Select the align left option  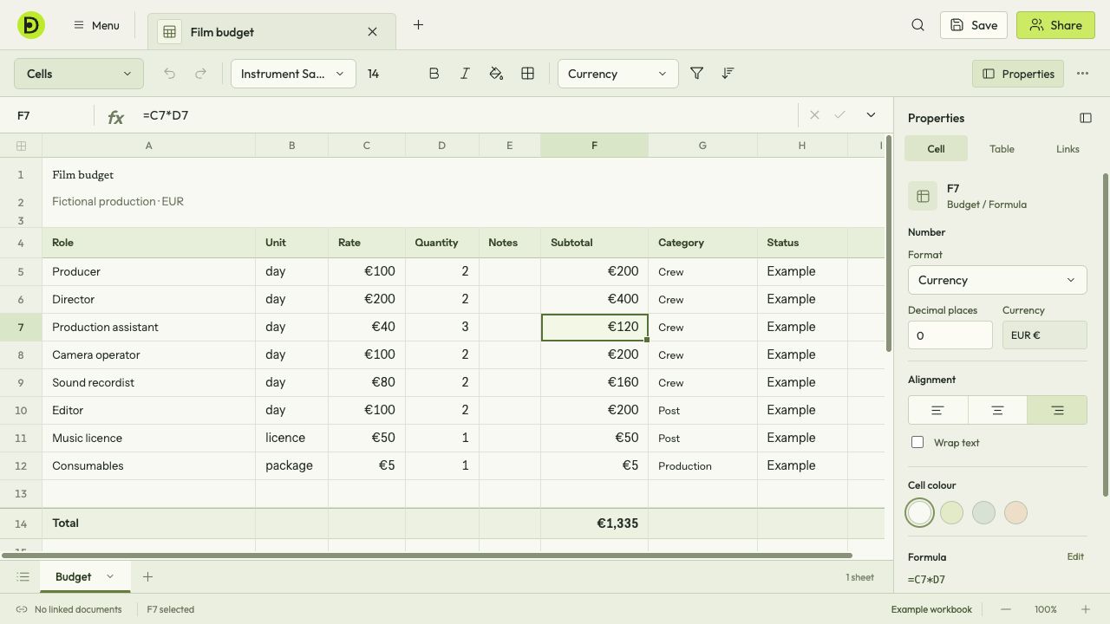(937, 410)
